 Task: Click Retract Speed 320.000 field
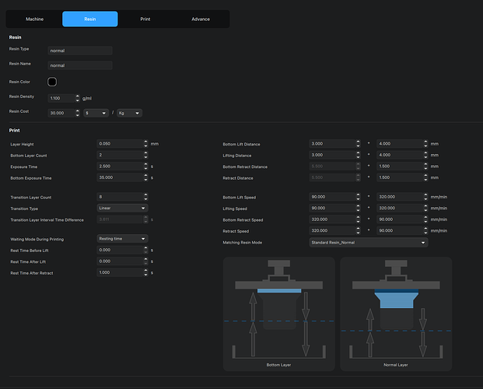pos(332,230)
